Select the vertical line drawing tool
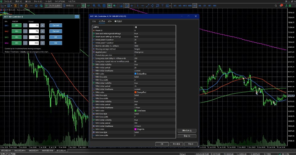The width and height of the screenshot is (296, 155). pyautogui.click(x=138, y=6)
